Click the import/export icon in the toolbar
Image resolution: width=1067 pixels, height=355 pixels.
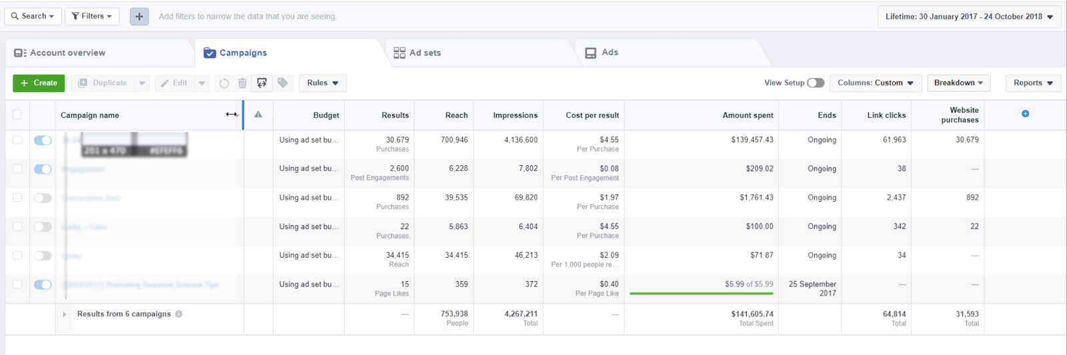coord(262,83)
